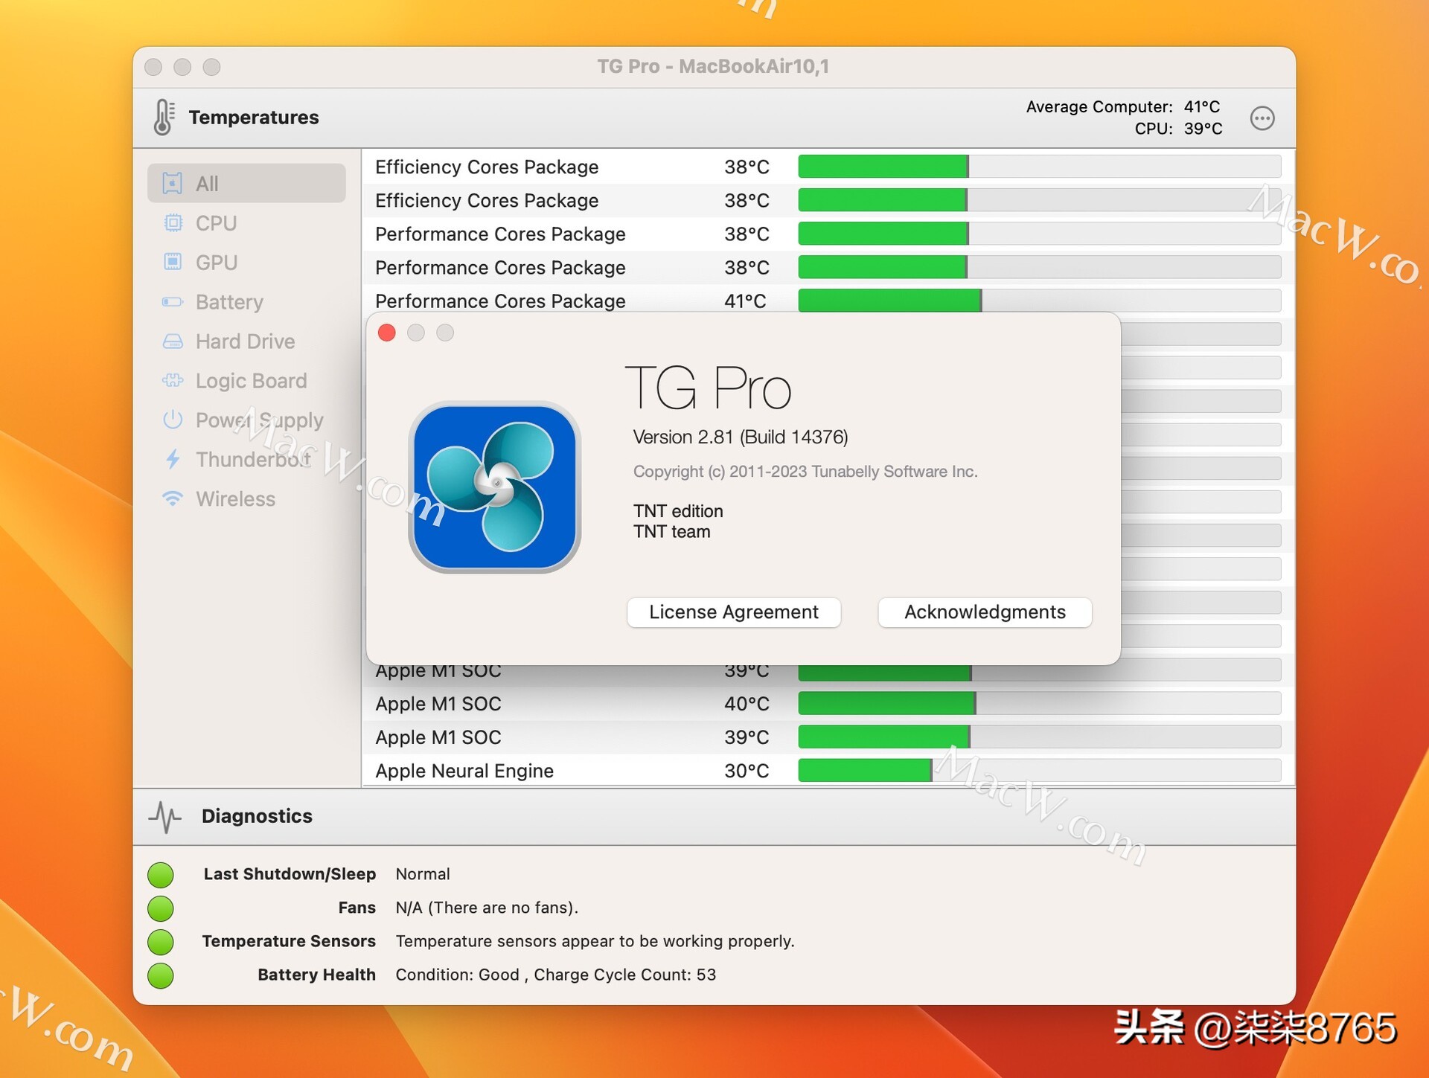The width and height of the screenshot is (1429, 1078).
Task: Click the TG Pro fan app icon
Action: click(x=494, y=487)
